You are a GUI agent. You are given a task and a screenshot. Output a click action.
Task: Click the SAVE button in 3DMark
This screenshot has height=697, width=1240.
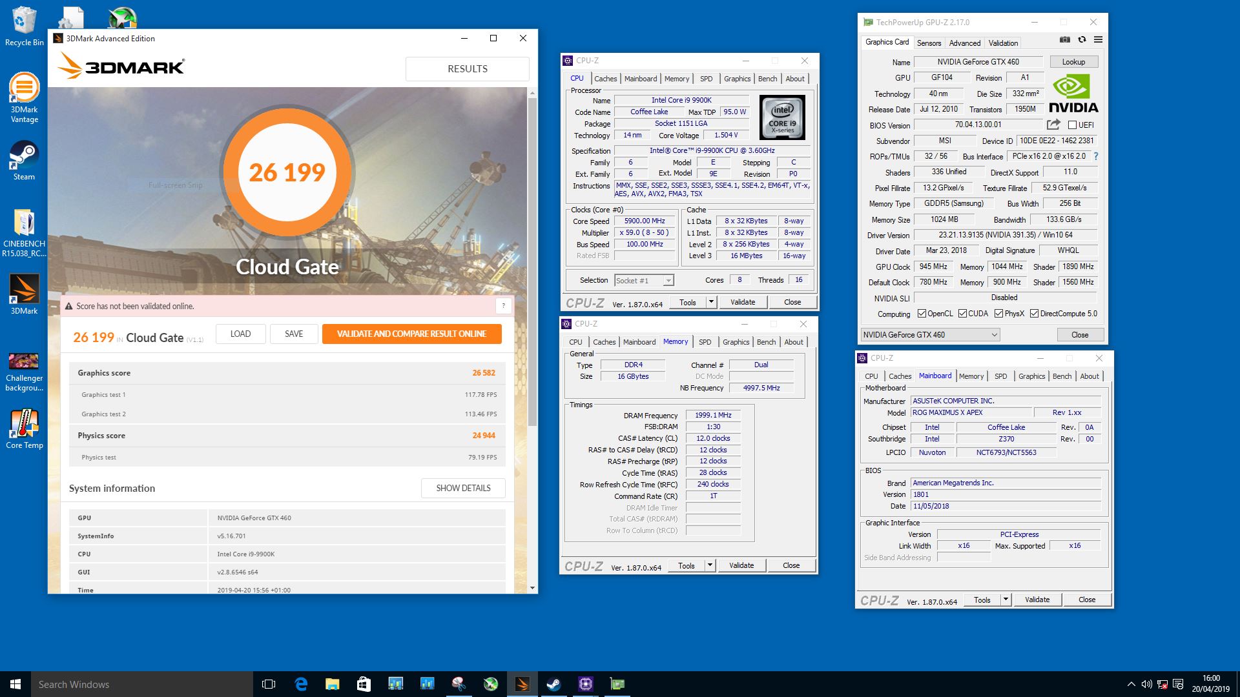(294, 334)
